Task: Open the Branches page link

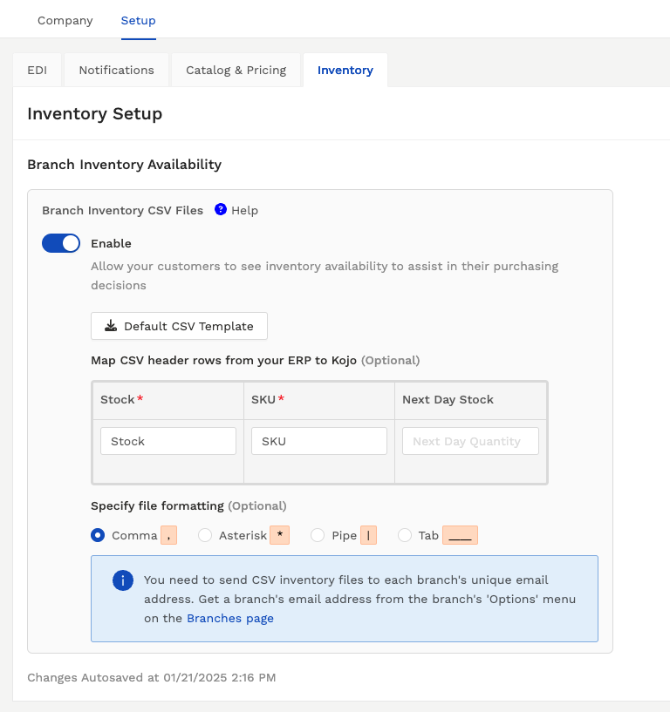Action: pos(230,619)
